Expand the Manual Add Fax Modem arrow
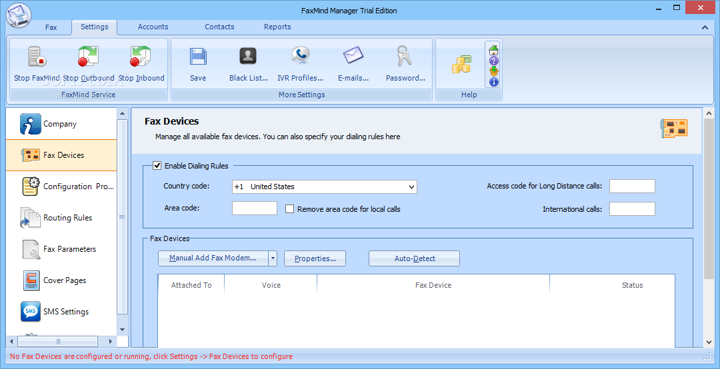The image size is (720, 369). (x=273, y=258)
